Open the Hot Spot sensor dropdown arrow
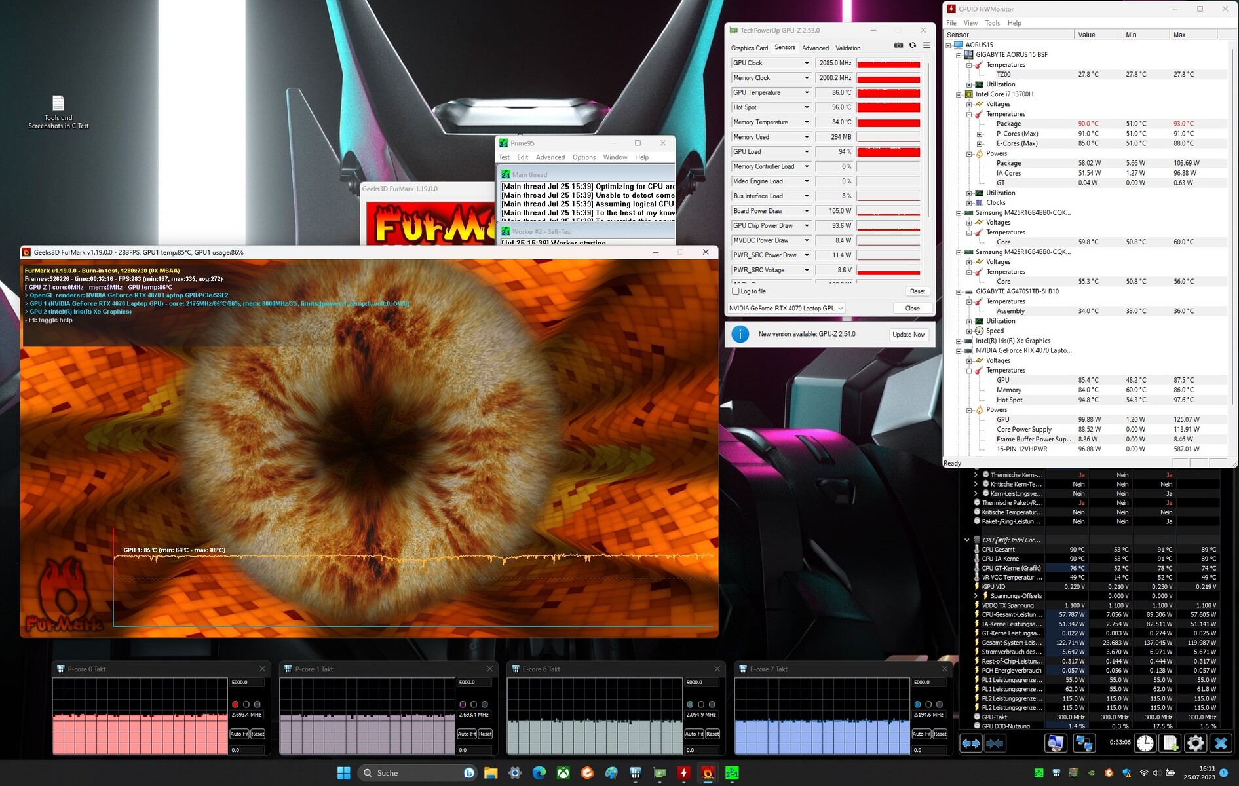Screen dimensions: 1239x786 tap(807, 107)
